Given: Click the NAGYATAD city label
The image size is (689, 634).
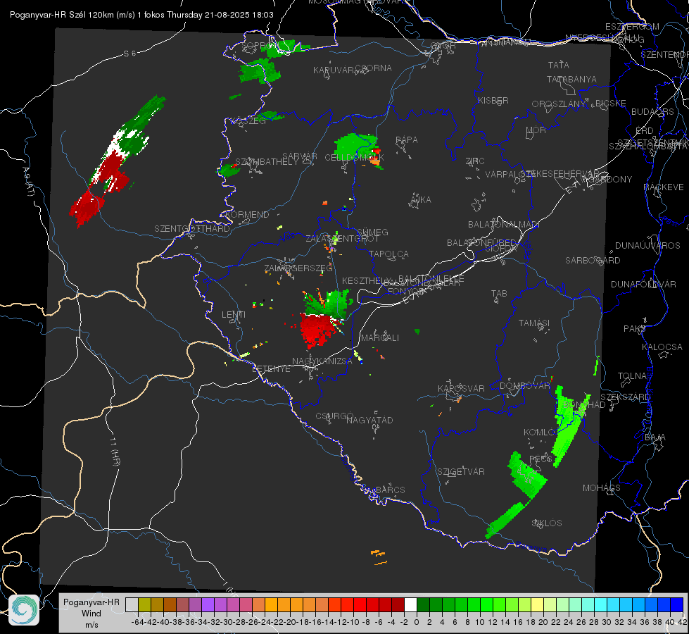Looking at the screenshot, I should pyautogui.click(x=369, y=420).
